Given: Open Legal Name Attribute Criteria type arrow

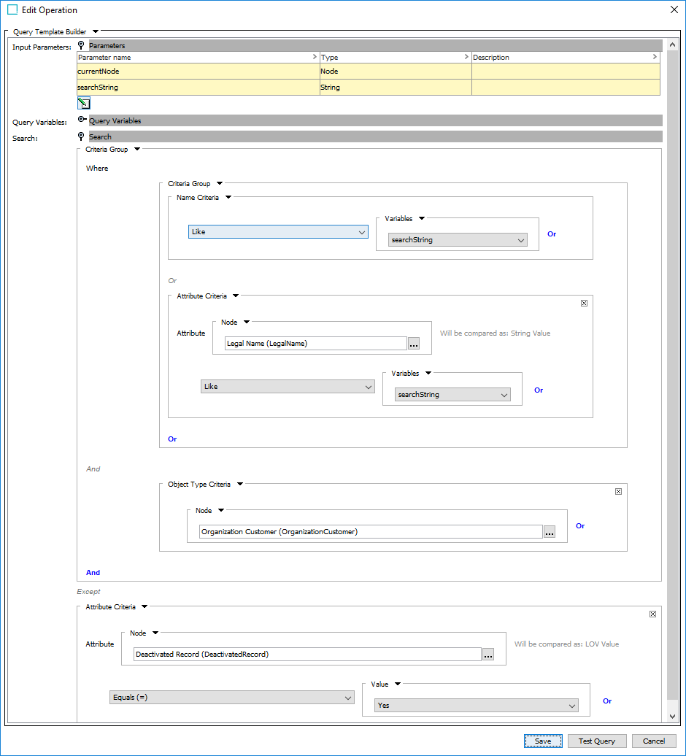Looking at the screenshot, I should 235,296.
